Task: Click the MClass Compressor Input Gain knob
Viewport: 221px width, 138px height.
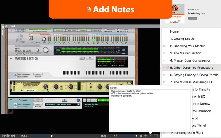Action: (45, 86)
